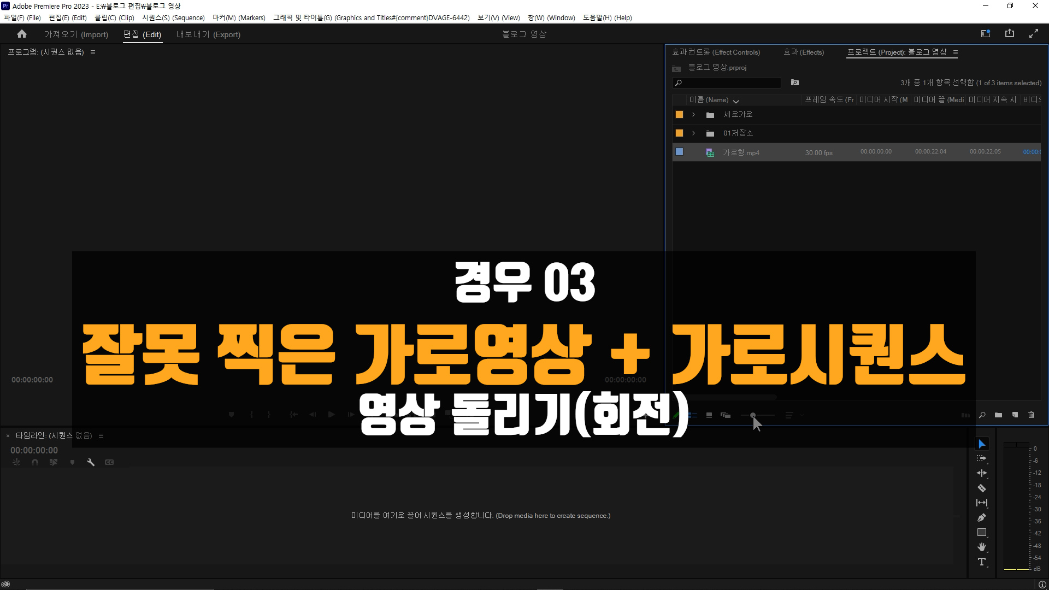Viewport: 1049px width, 590px height.
Task: Open the 시퀀스(Sequence) menu
Action: (173, 18)
